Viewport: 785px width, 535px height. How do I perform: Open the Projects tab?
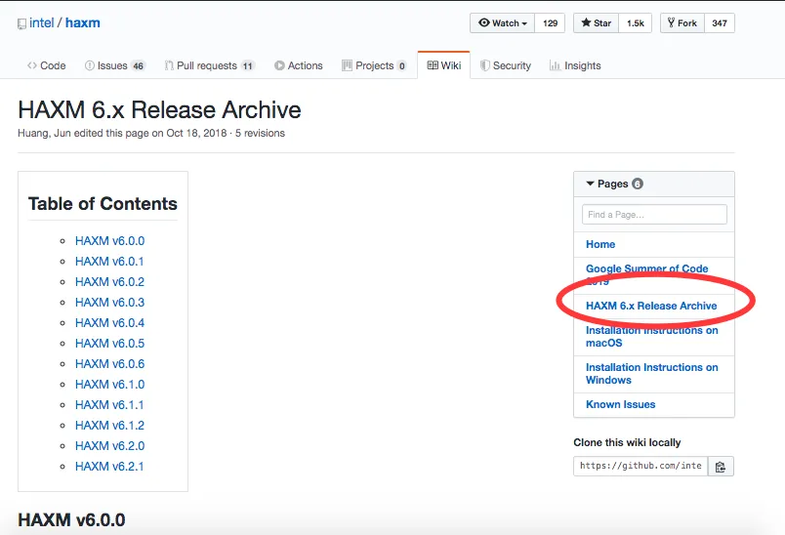coord(374,65)
